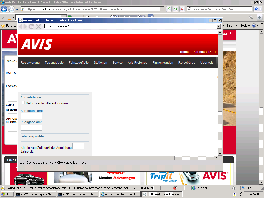Switch to Avis Car Rental taskbar window
The height and width of the screenshot is (198, 264).
point(120,194)
